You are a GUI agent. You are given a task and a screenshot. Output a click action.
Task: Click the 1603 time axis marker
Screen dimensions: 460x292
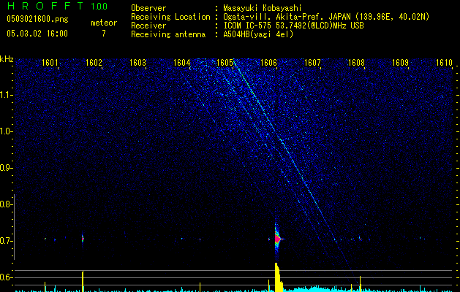point(137,63)
